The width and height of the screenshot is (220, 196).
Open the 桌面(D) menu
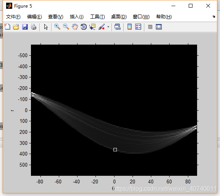(119, 17)
